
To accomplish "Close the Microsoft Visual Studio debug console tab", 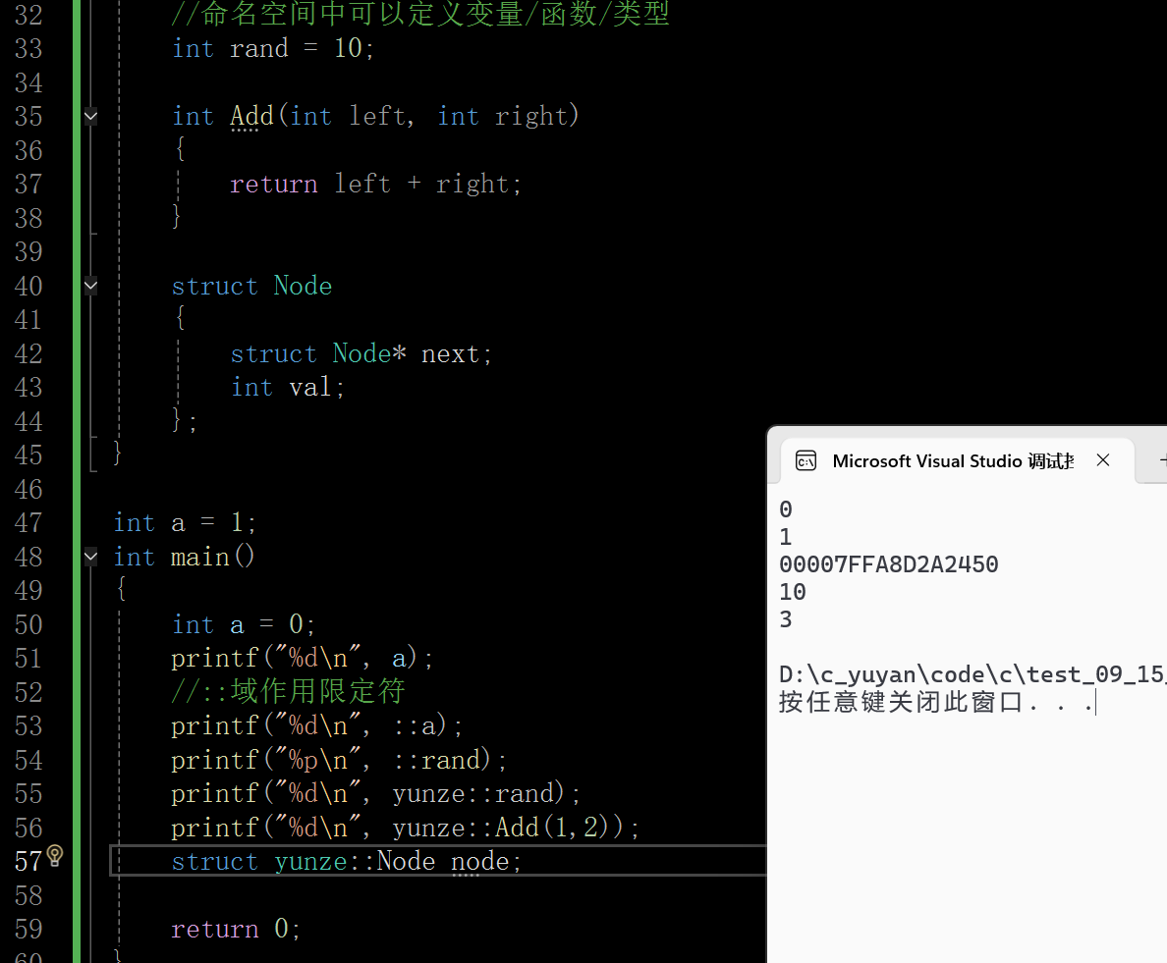I will [x=1103, y=460].
